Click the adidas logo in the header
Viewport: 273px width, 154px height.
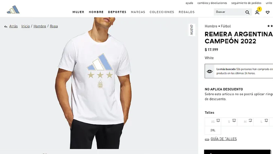pyautogui.click(x=13, y=9)
